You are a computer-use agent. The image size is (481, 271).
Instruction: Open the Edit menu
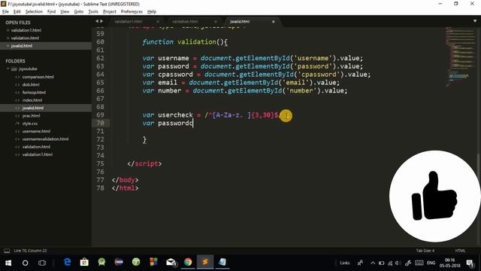point(17,12)
